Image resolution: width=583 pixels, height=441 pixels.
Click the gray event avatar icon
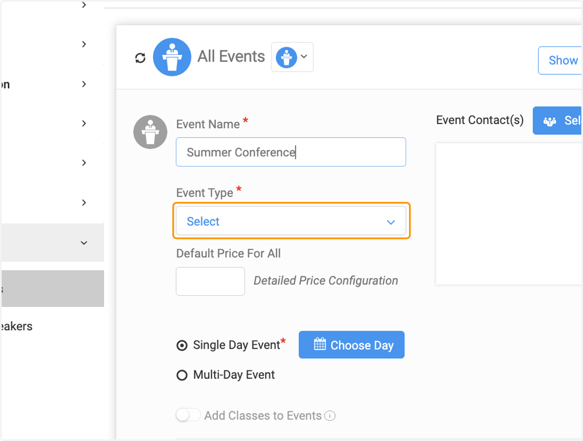(x=150, y=132)
